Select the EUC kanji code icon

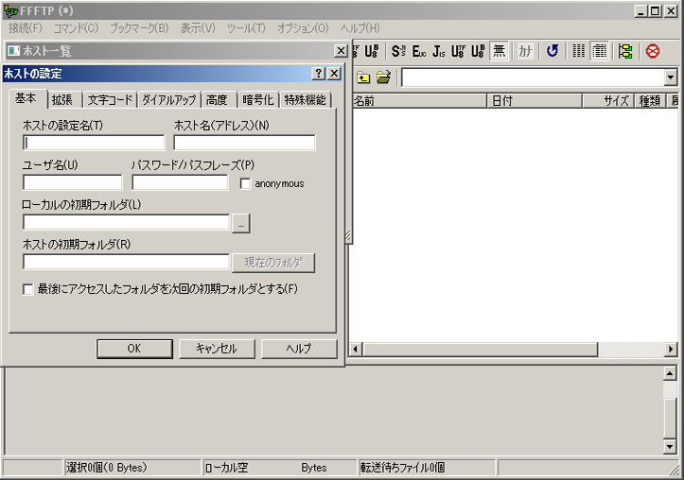(419, 51)
